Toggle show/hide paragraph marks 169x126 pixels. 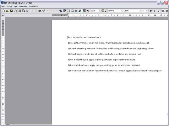(88, 11)
